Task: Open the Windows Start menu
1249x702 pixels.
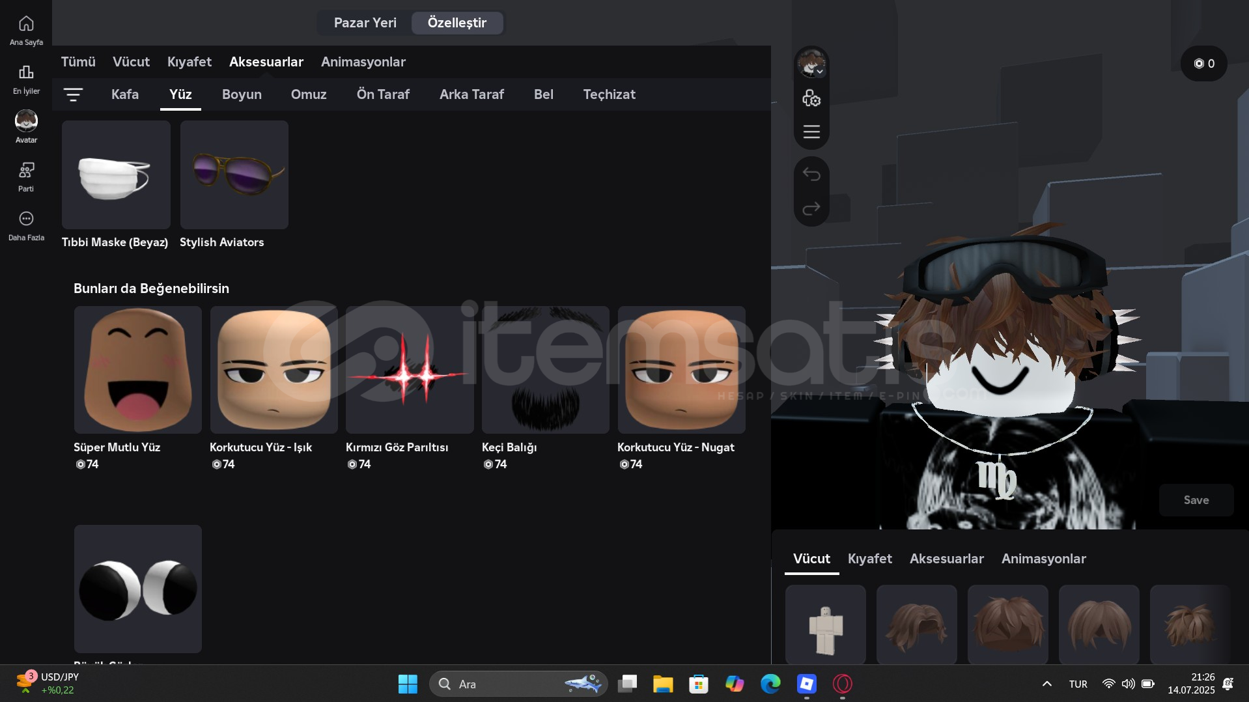Action: tap(408, 684)
